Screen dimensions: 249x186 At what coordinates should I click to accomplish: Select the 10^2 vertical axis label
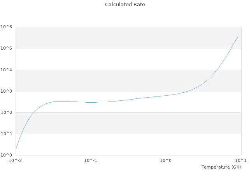click(6, 112)
